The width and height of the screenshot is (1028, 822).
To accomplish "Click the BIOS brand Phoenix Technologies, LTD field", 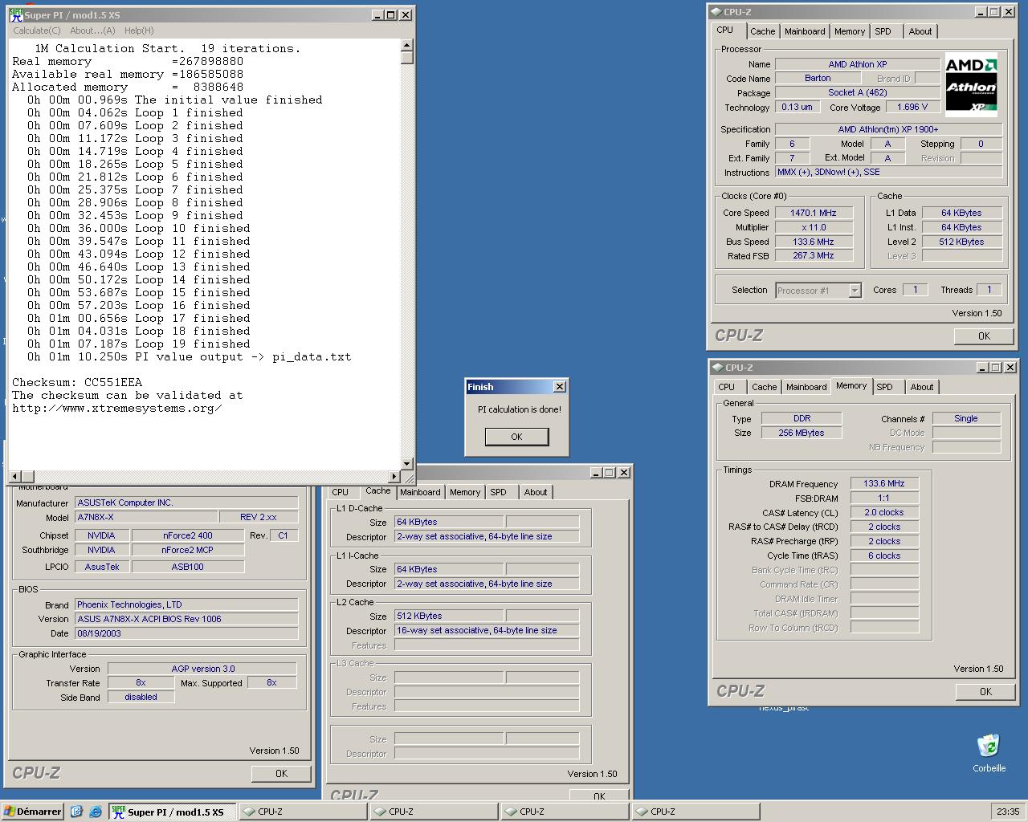I will click(x=186, y=604).
